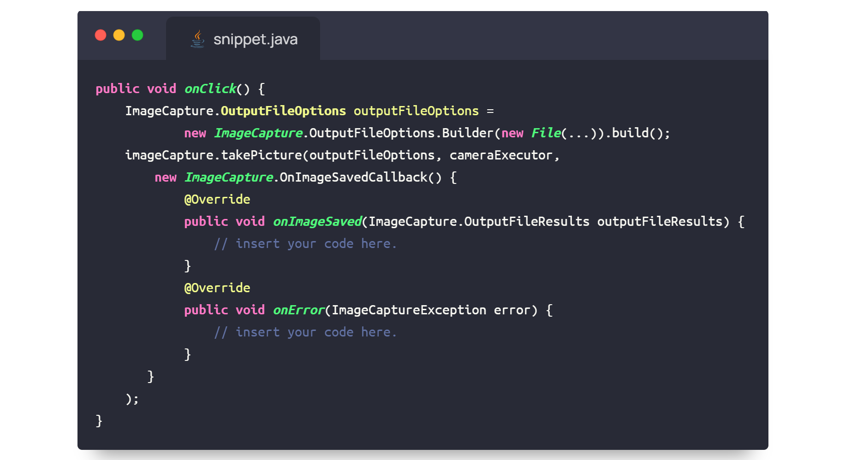
Task: Click the yellow traffic-light circle
Action: coord(119,35)
